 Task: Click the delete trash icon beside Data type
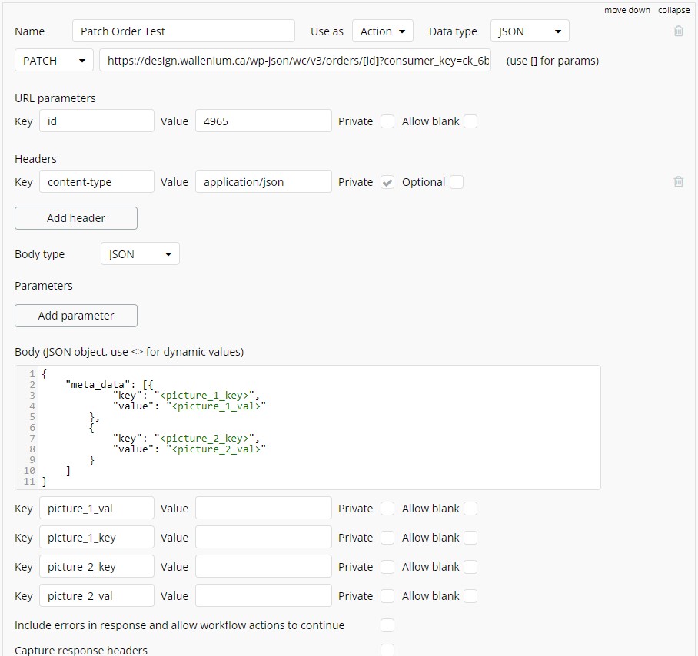tap(678, 31)
